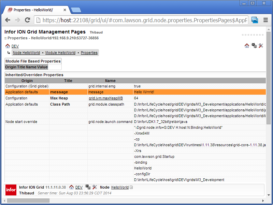Click the gears icon in the footer bar
The height and width of the screenshot is (205, 273).
click(88, 187)
